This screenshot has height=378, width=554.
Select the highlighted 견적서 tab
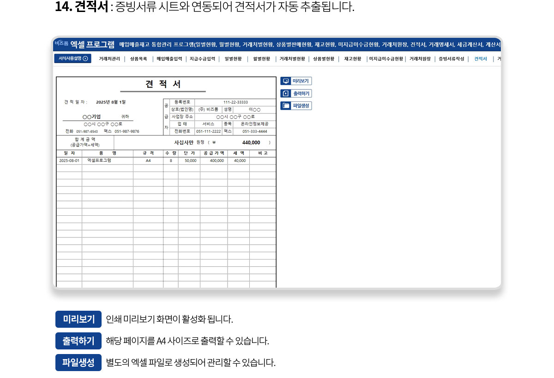coord(481,59)
